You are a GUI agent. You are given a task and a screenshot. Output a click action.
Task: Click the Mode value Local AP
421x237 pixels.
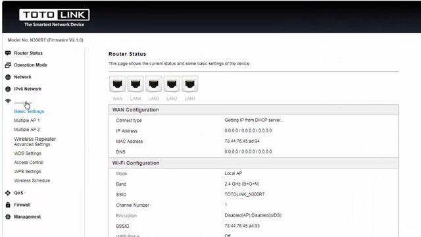tap(233, 173)
